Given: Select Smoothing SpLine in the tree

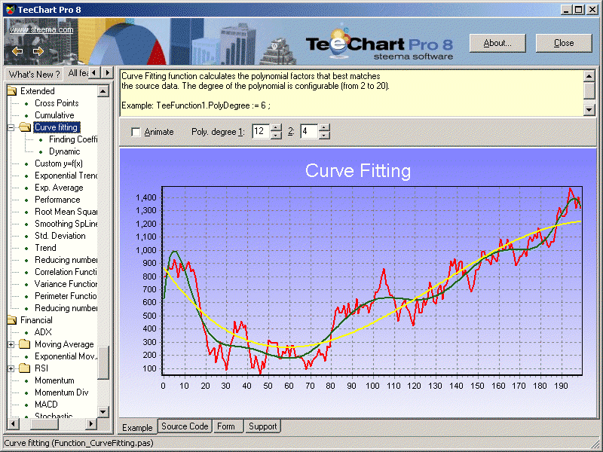Looking at the screenshot, I should 66,224.
